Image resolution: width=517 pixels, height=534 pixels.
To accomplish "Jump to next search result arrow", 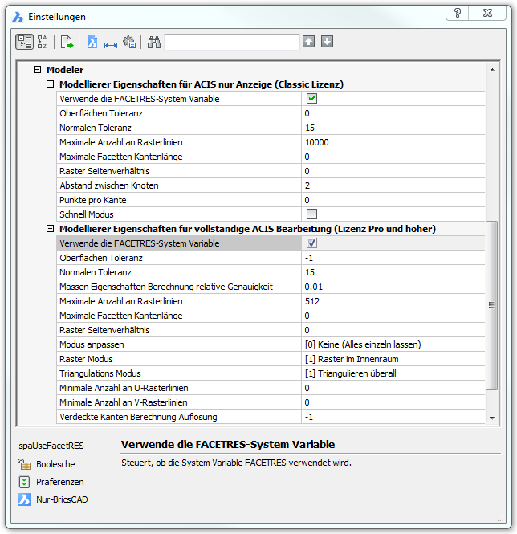I will click(x=327, y=42).
